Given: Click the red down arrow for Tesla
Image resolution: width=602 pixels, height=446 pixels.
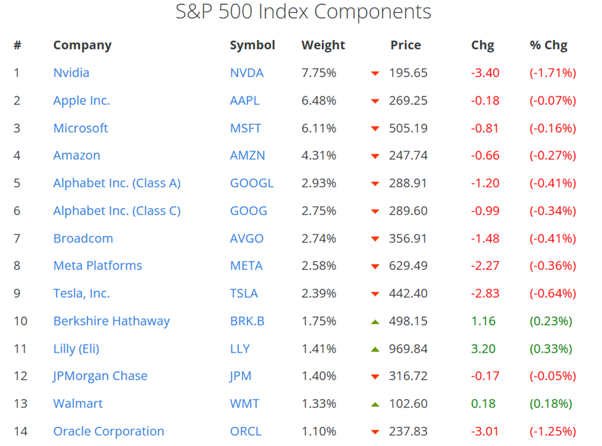Looking at the screenshot, I should (375, 294).
